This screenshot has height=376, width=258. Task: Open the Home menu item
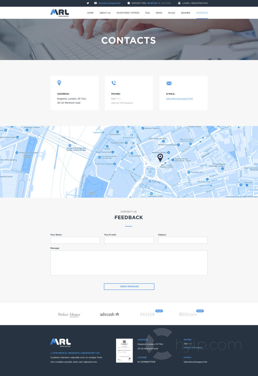click(x=90, y=13)
